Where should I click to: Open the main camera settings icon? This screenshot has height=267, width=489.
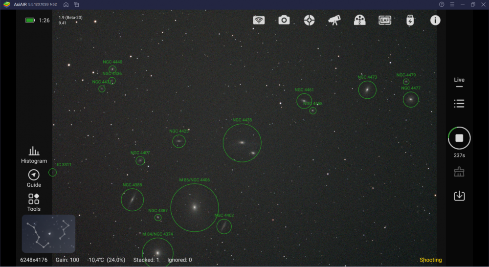point(284,20)
